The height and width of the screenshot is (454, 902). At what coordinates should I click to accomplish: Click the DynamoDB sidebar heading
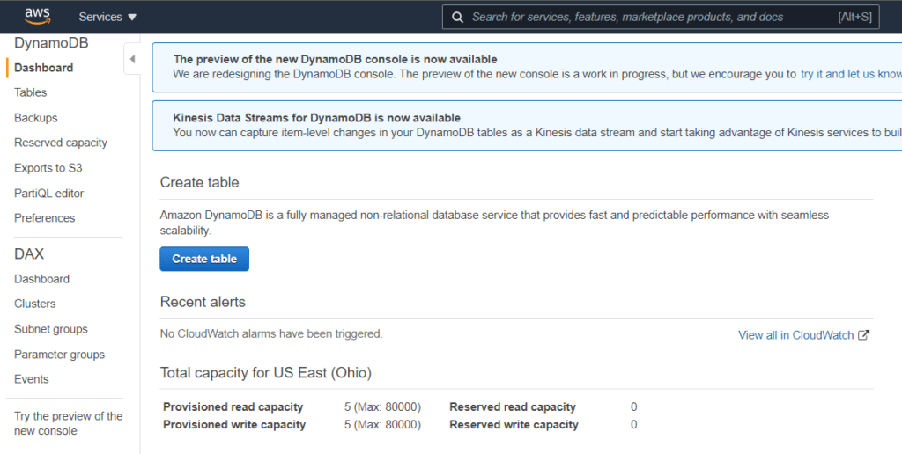(51, 43)
